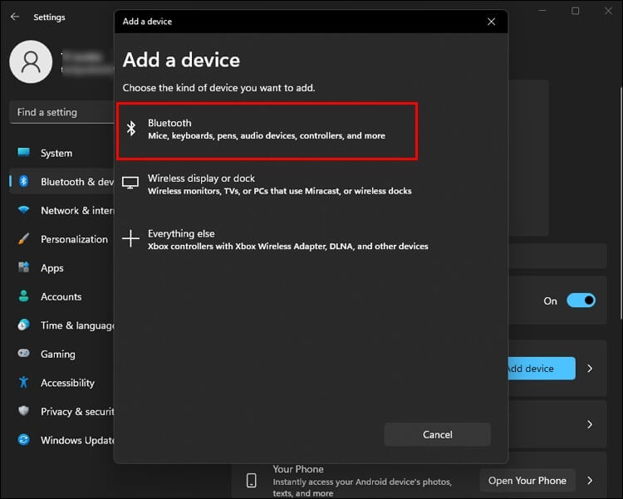Select the Everything else option
This screenshot has width=623, height=499.
(275, 240)
